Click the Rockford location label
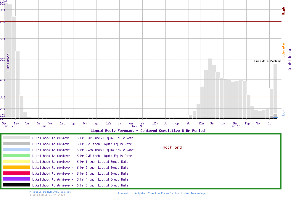This screenshot has height=198, width=296. tap(172, 147)
